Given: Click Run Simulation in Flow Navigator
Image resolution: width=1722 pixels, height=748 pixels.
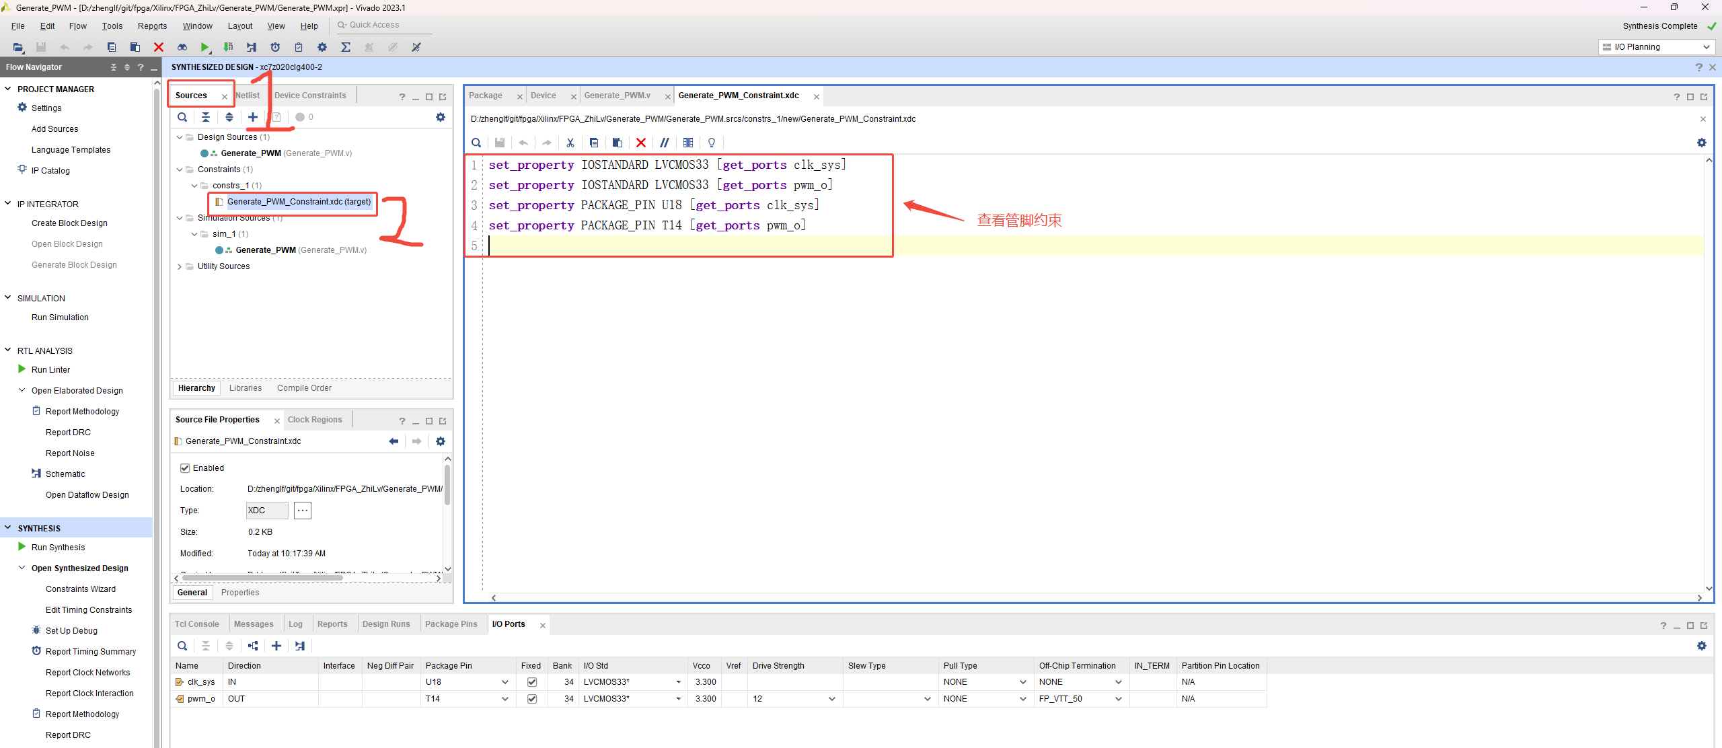Looking at the screenshot, I should (60, 317).
